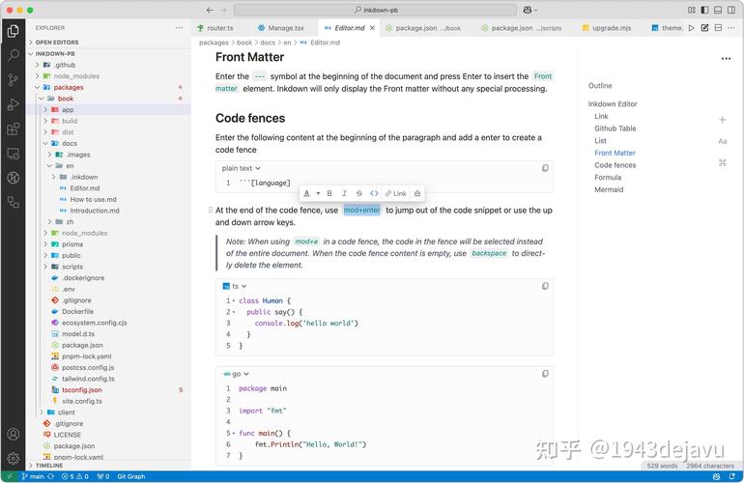Switch to the router.ts tab
This screenshot has height=483, width=744.
[215, 28]
